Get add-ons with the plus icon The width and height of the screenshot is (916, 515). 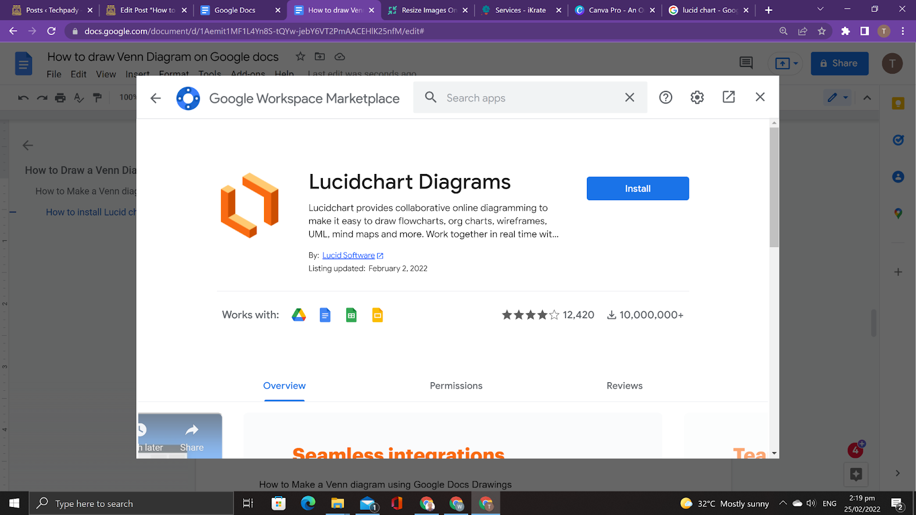(898, 272)
